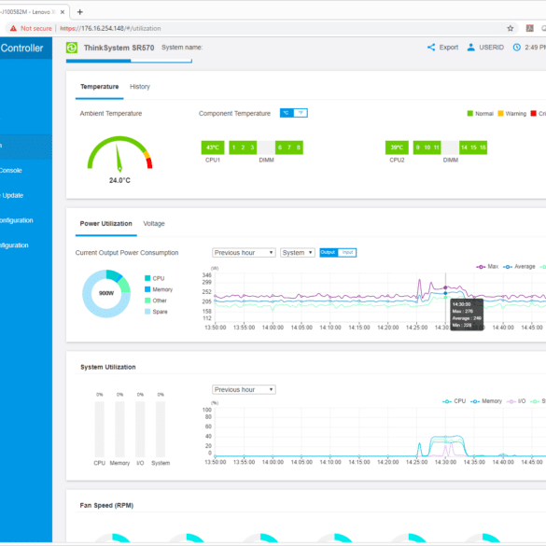546x546 pixels.
Task: Click the Other color swatch in power legend
Action: point(147,301)
